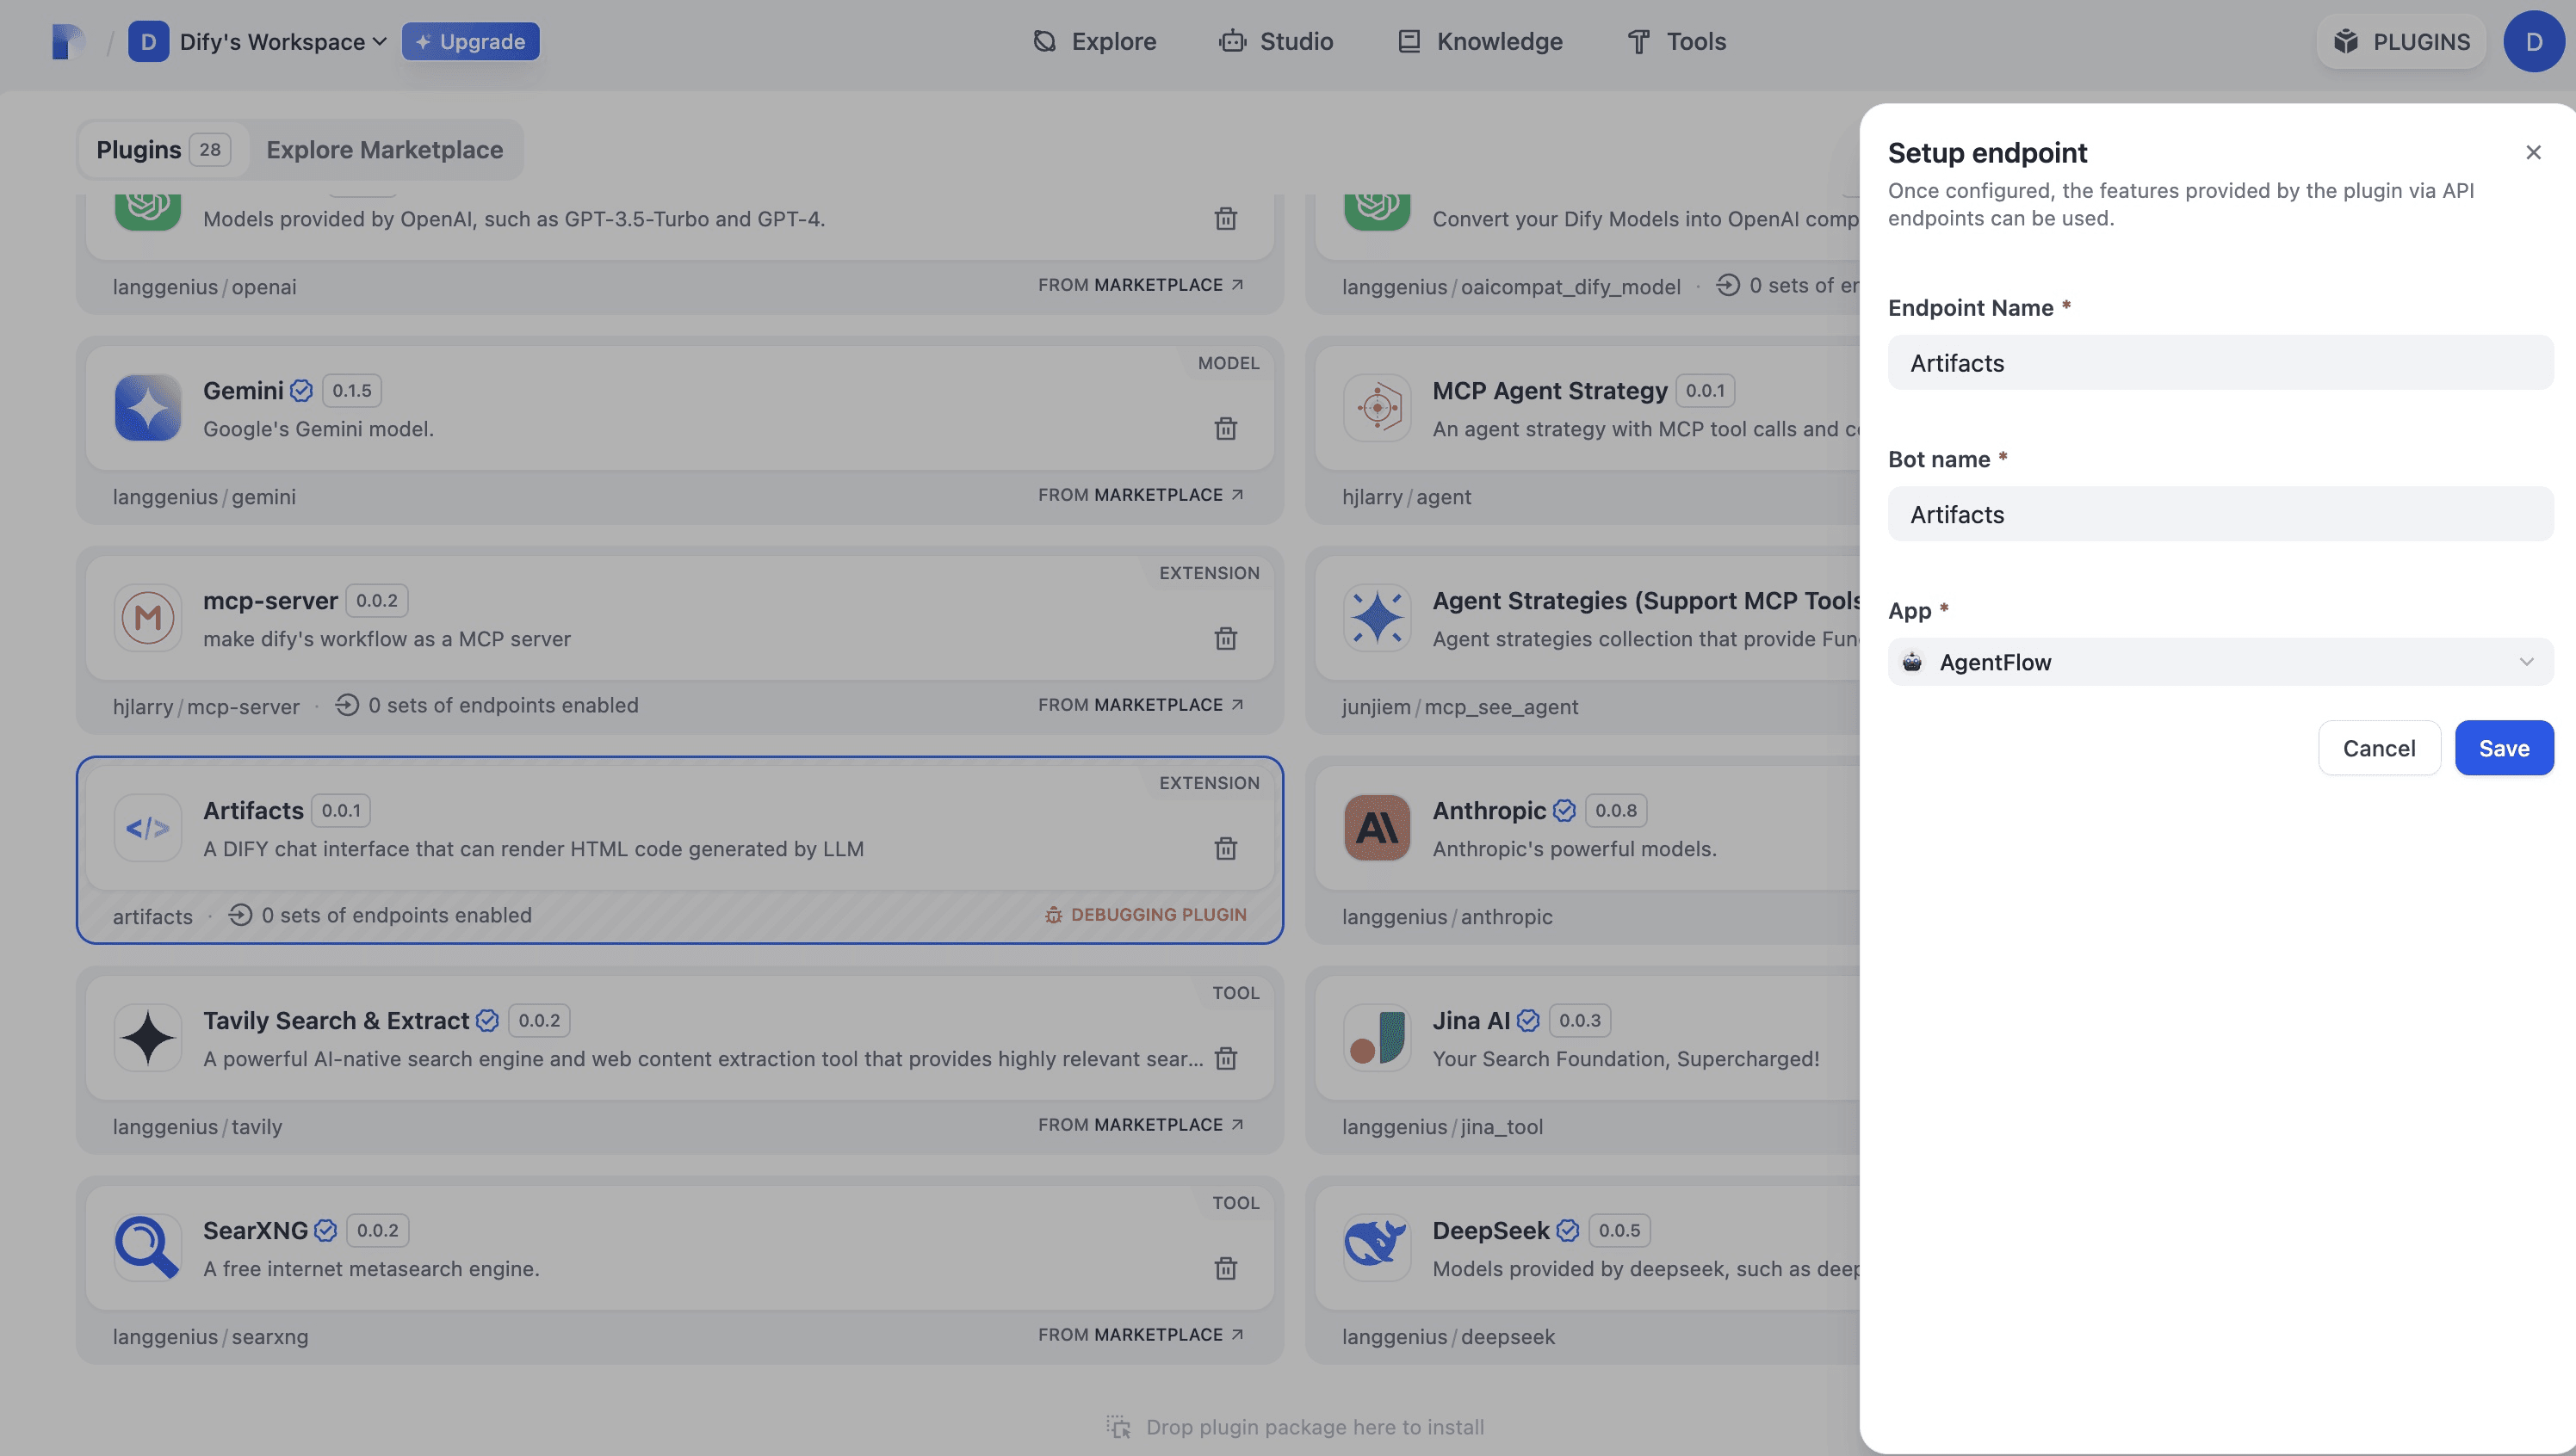Open the Studio menu
The image size is (2576, 1456).
click(1275, 42)
